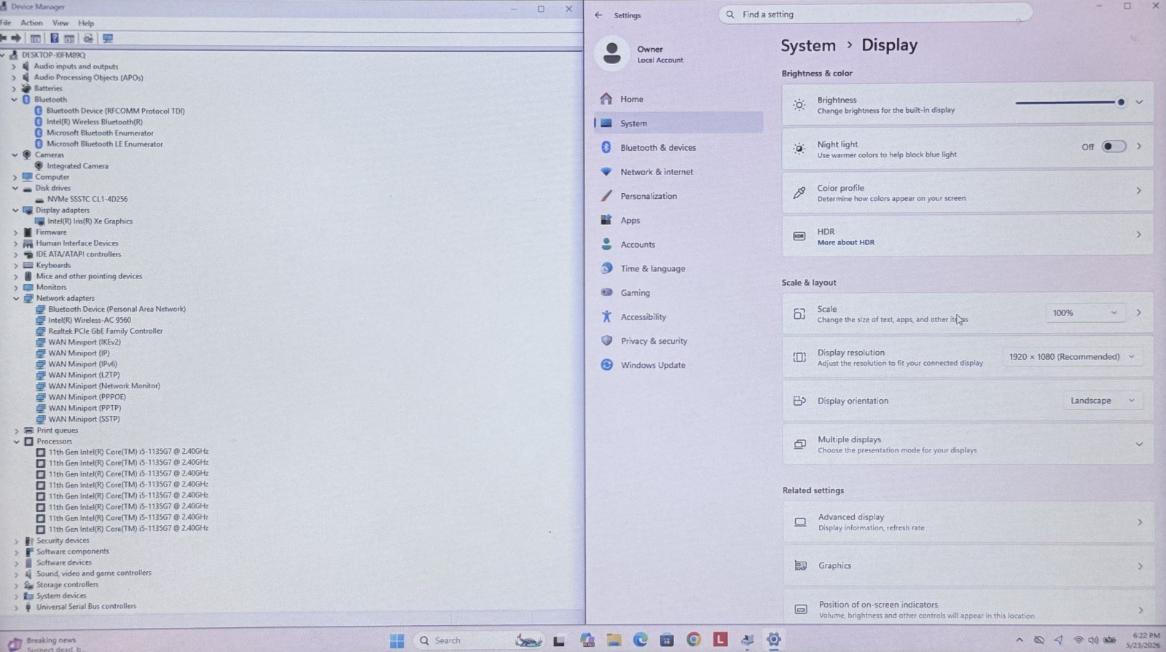Click the volume icon in system tray

tap(1093, 640)
